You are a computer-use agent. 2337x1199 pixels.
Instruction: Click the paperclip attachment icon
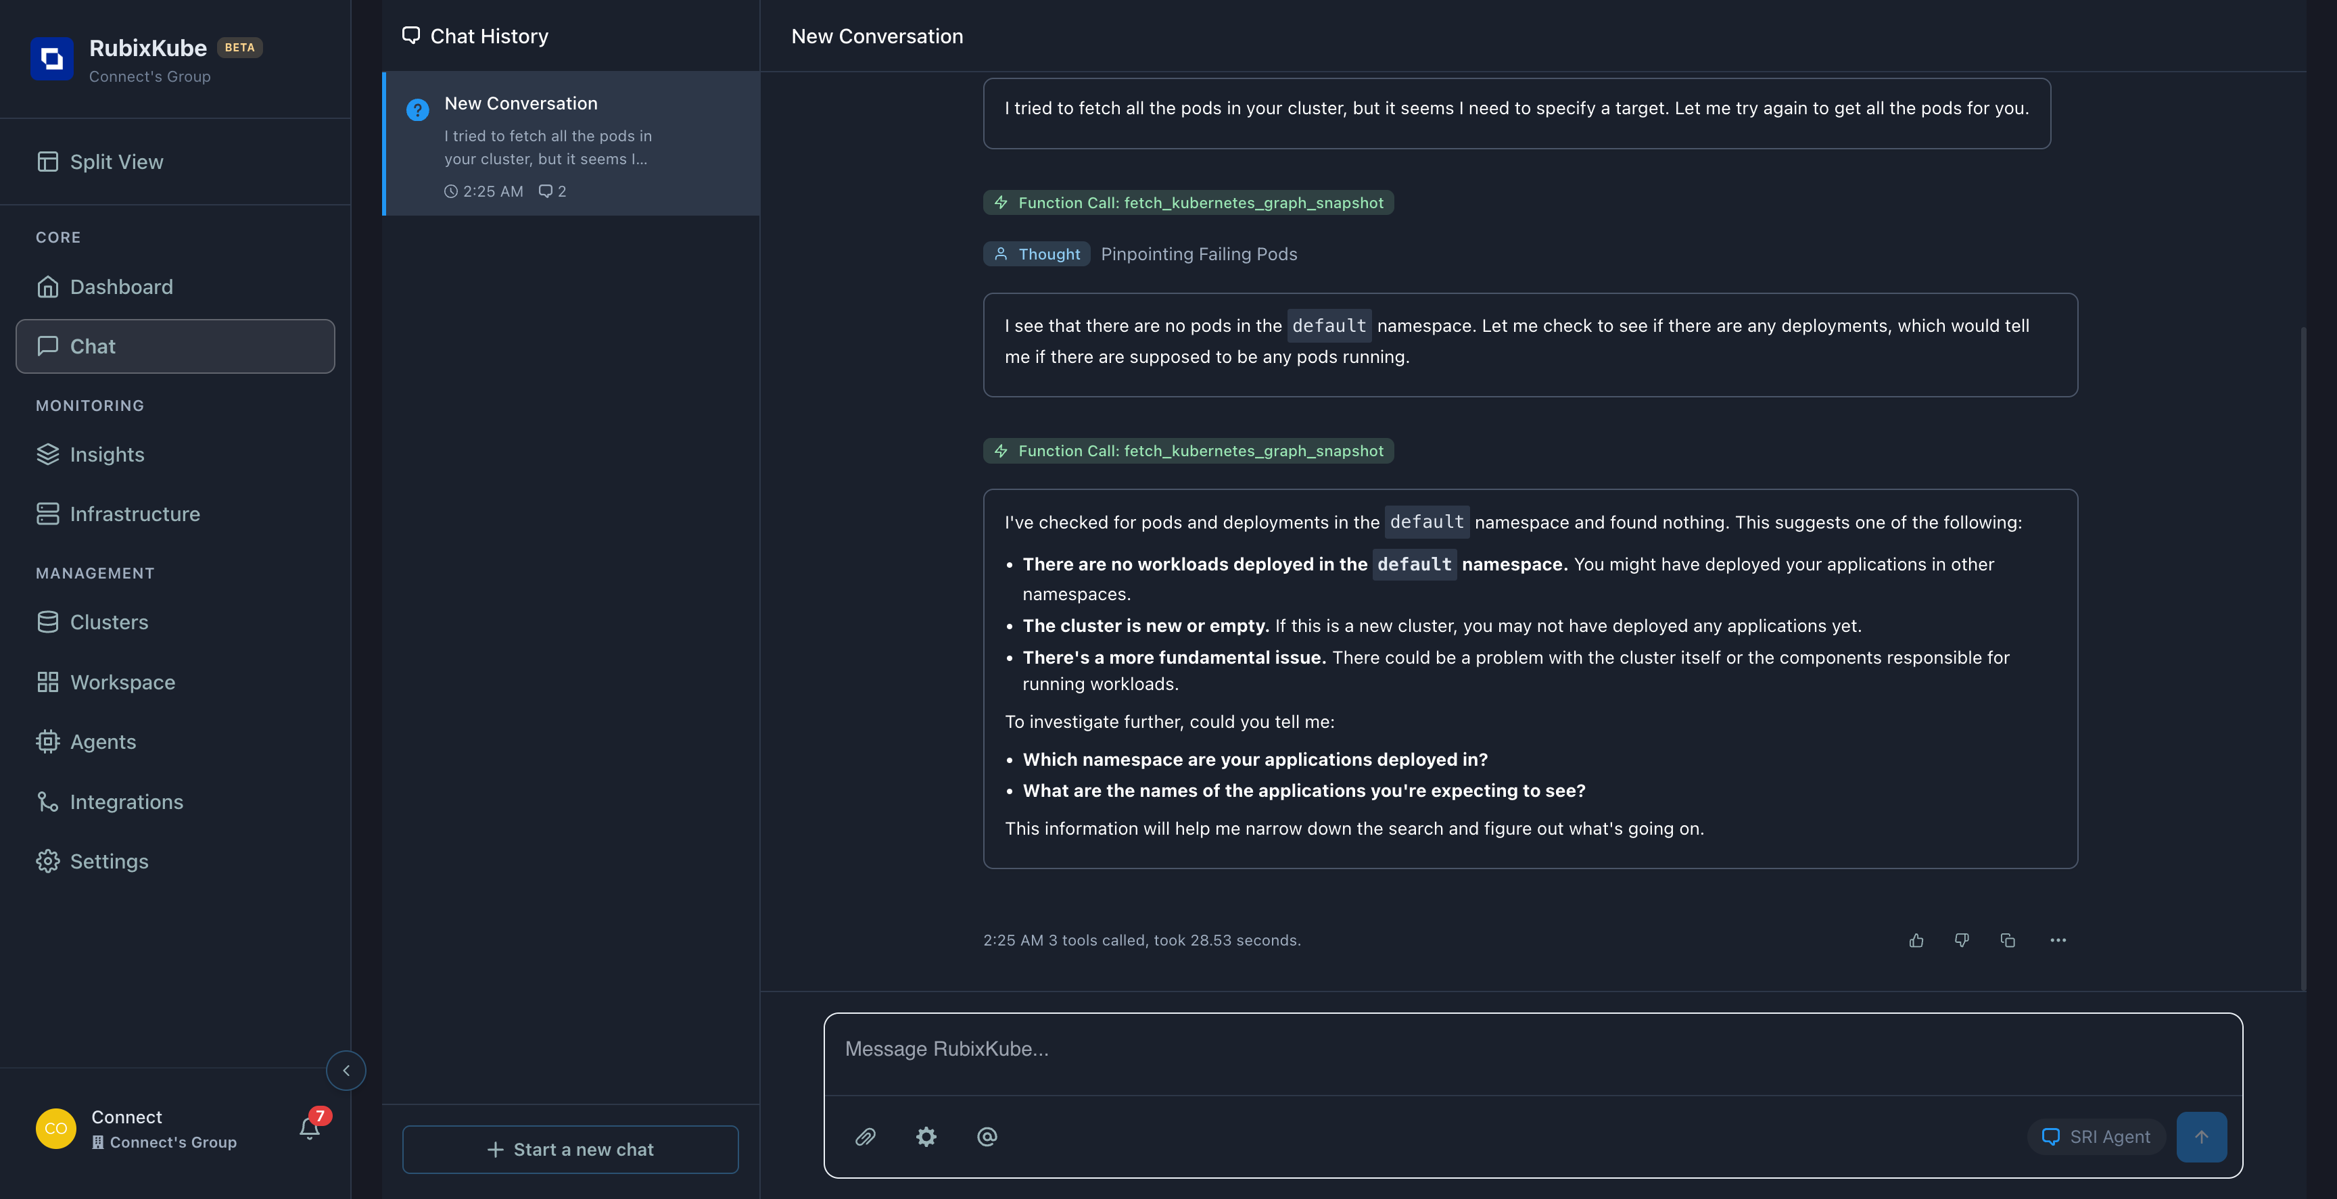(x=866, y=1136)
